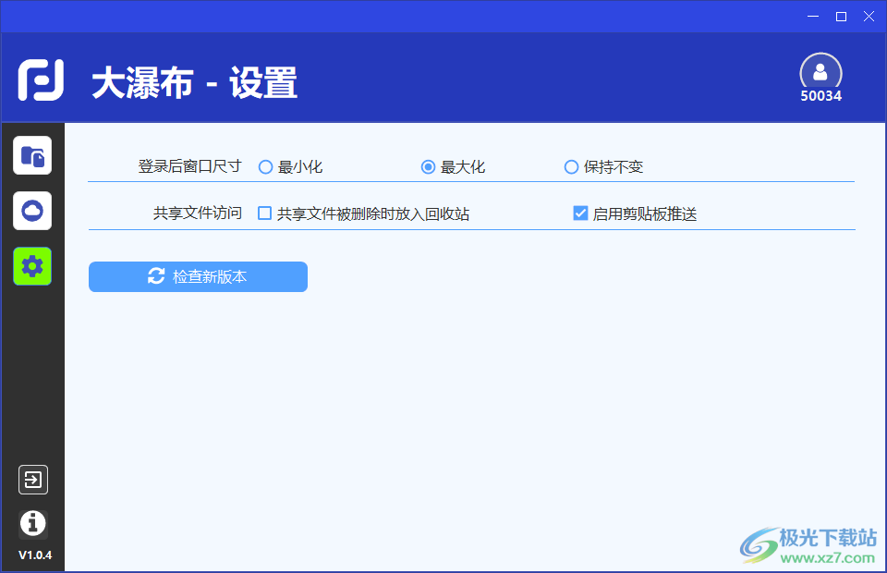Click the user ID 50034 label

point(820,95)
